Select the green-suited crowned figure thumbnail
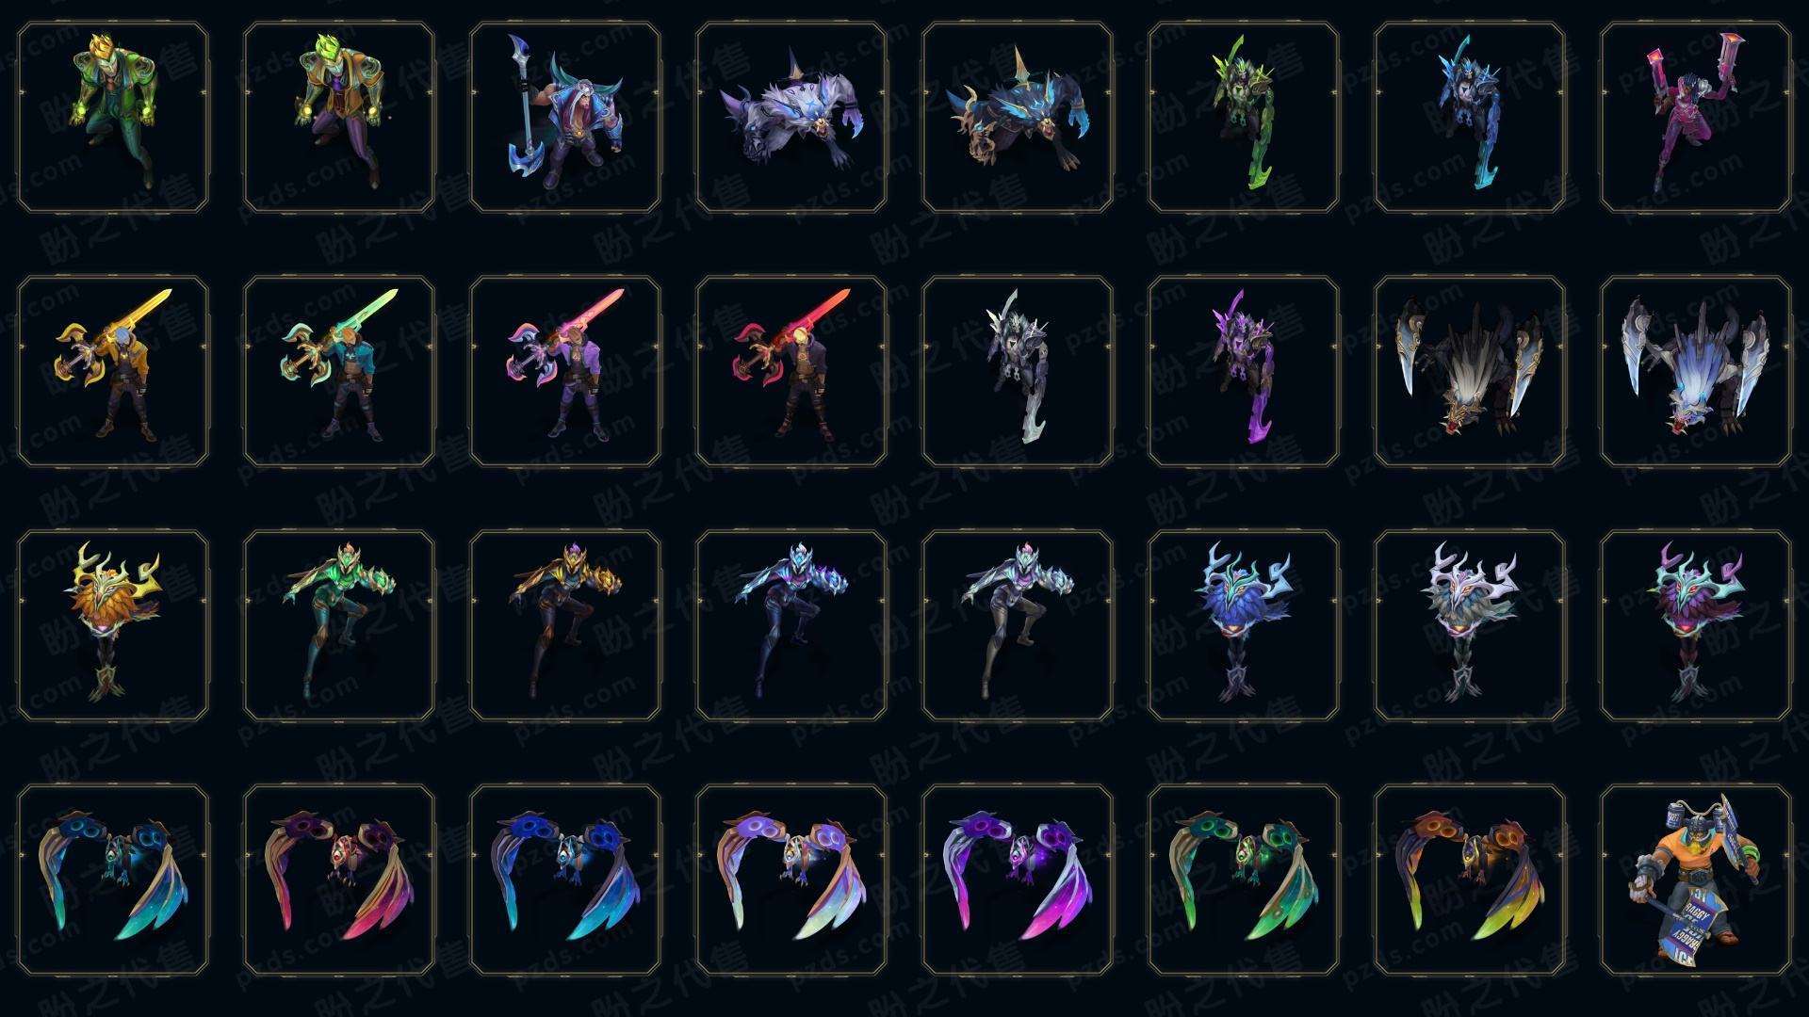The width and height of the screenshot is (1809, 1017). point(113,117)
